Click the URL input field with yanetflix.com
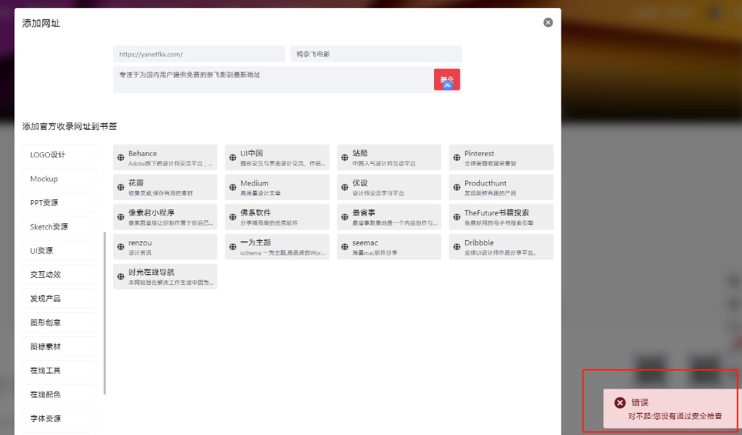Image resolution: width=742 pixels, height=435 pixels. pyautogui.click(x=199, y=54)
